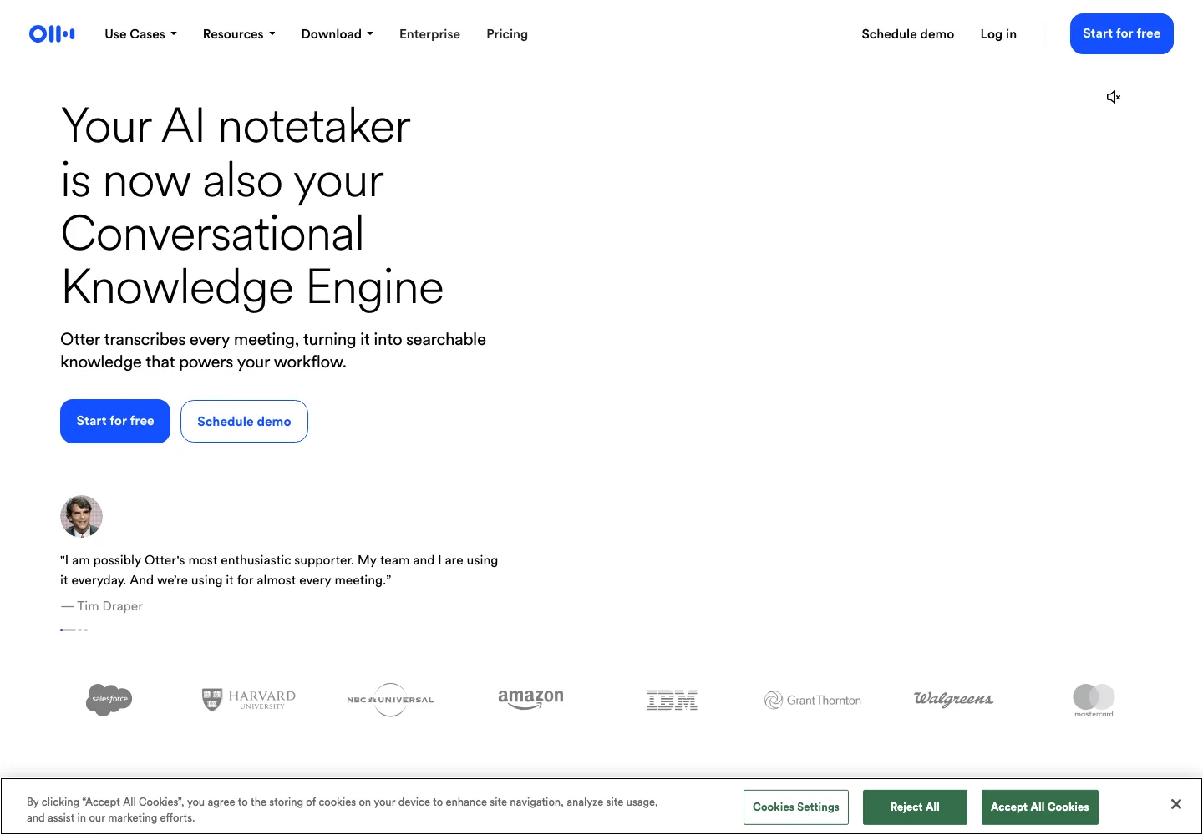The image size is (1203, 835).
Task: Close the cookie banner with the X
Action: pyautogui.click(x=1176, y=804)
